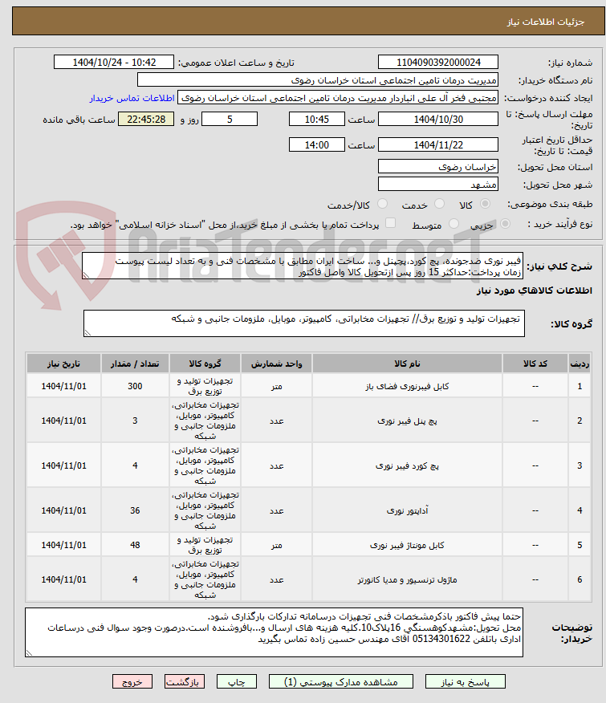Select the خدمت radio button

440,204
